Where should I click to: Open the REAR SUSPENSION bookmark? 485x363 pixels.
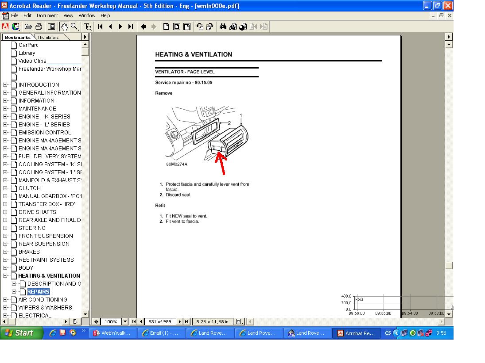44,244
